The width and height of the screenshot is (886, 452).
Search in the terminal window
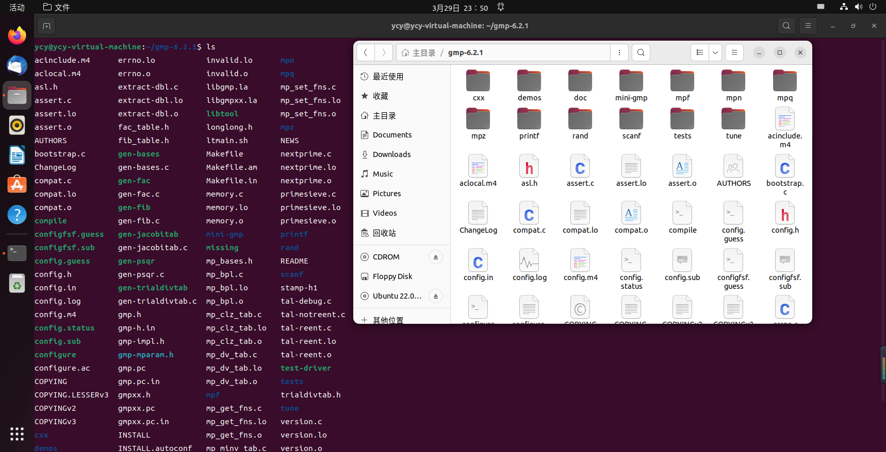[786, 26]
